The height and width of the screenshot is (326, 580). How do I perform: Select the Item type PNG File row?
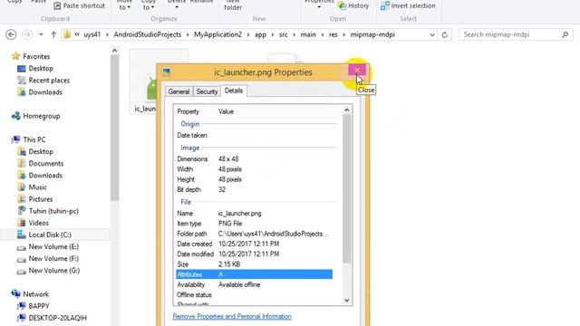pos(255,224)
